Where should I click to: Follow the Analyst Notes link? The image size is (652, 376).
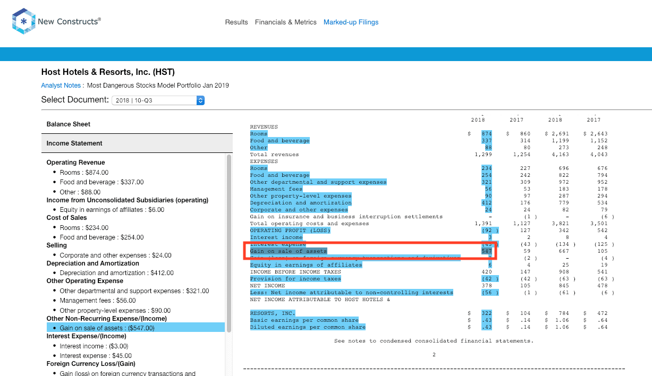point(61,86)
